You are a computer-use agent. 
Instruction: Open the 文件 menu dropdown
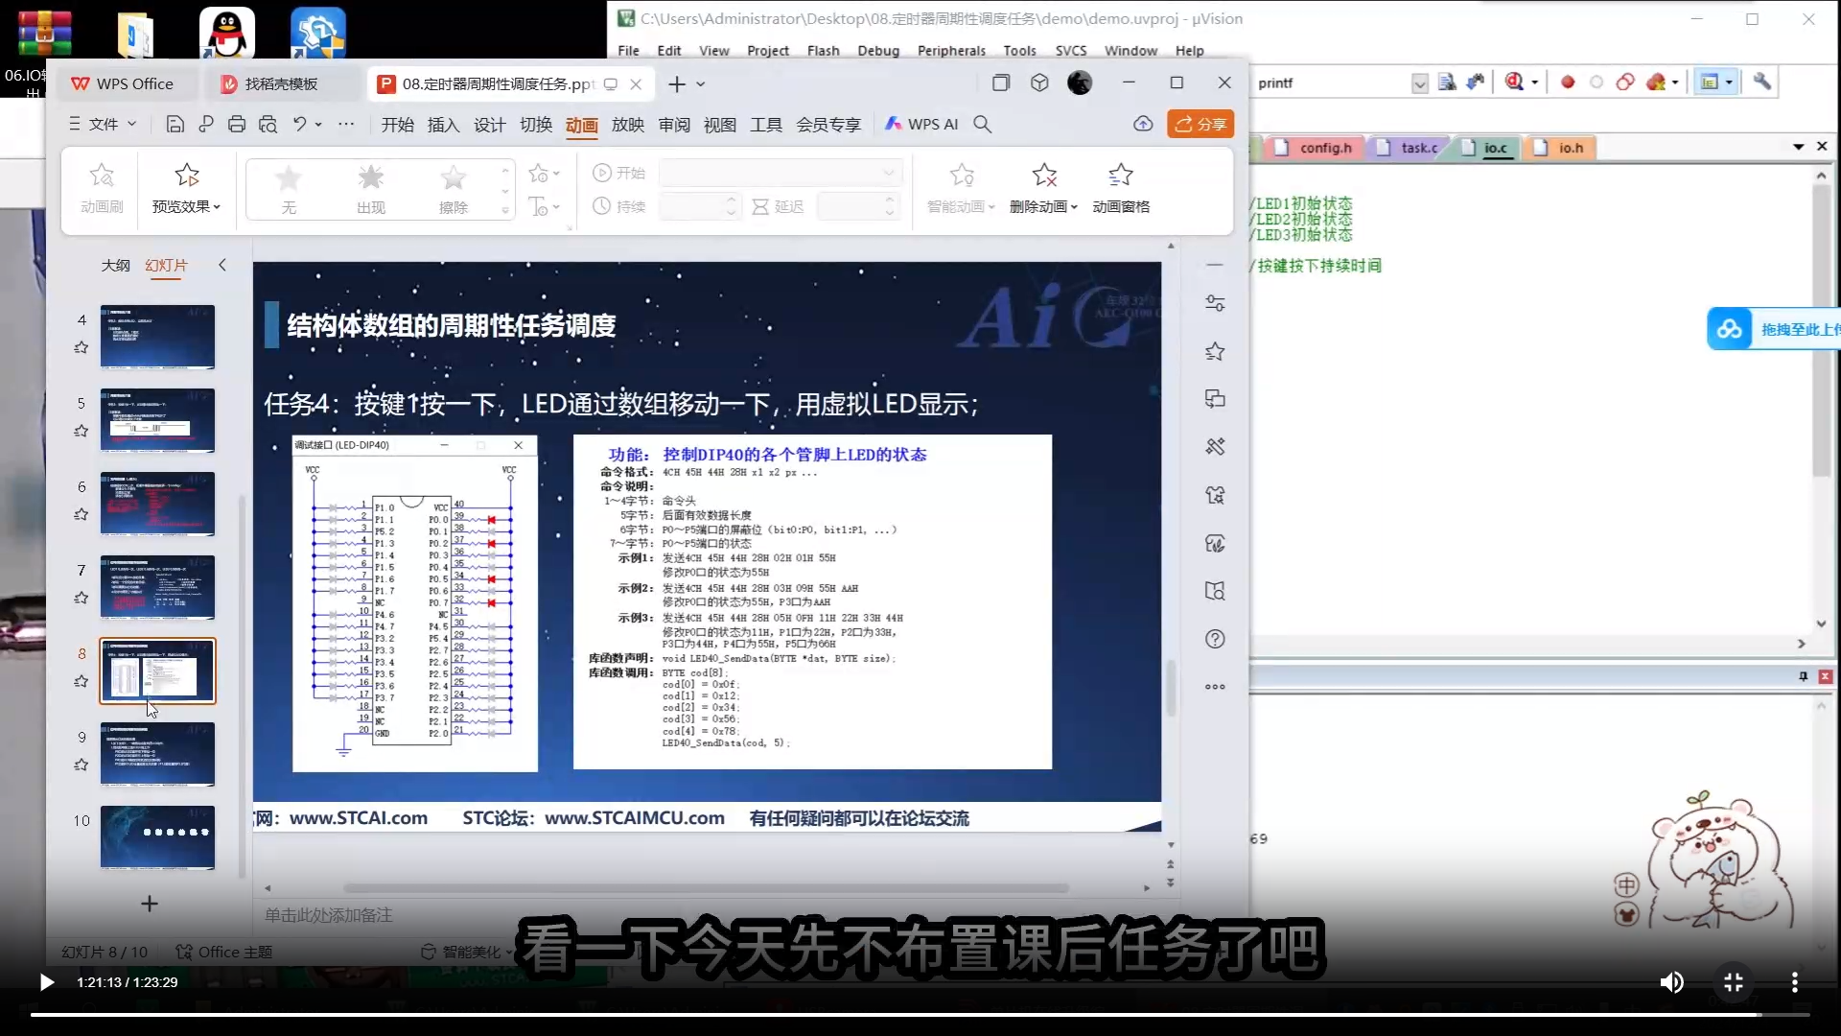[x=104, y=124]
